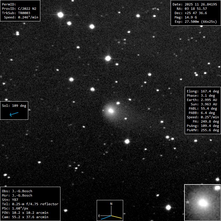Select the Tel: 0.25-m f/4.75 reflector line
Viewport: 221px width, 221px height.
point(30,204)
